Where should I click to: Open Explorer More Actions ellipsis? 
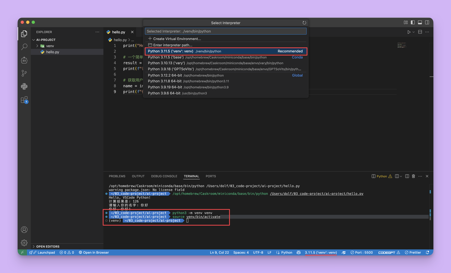click(97, 32)
